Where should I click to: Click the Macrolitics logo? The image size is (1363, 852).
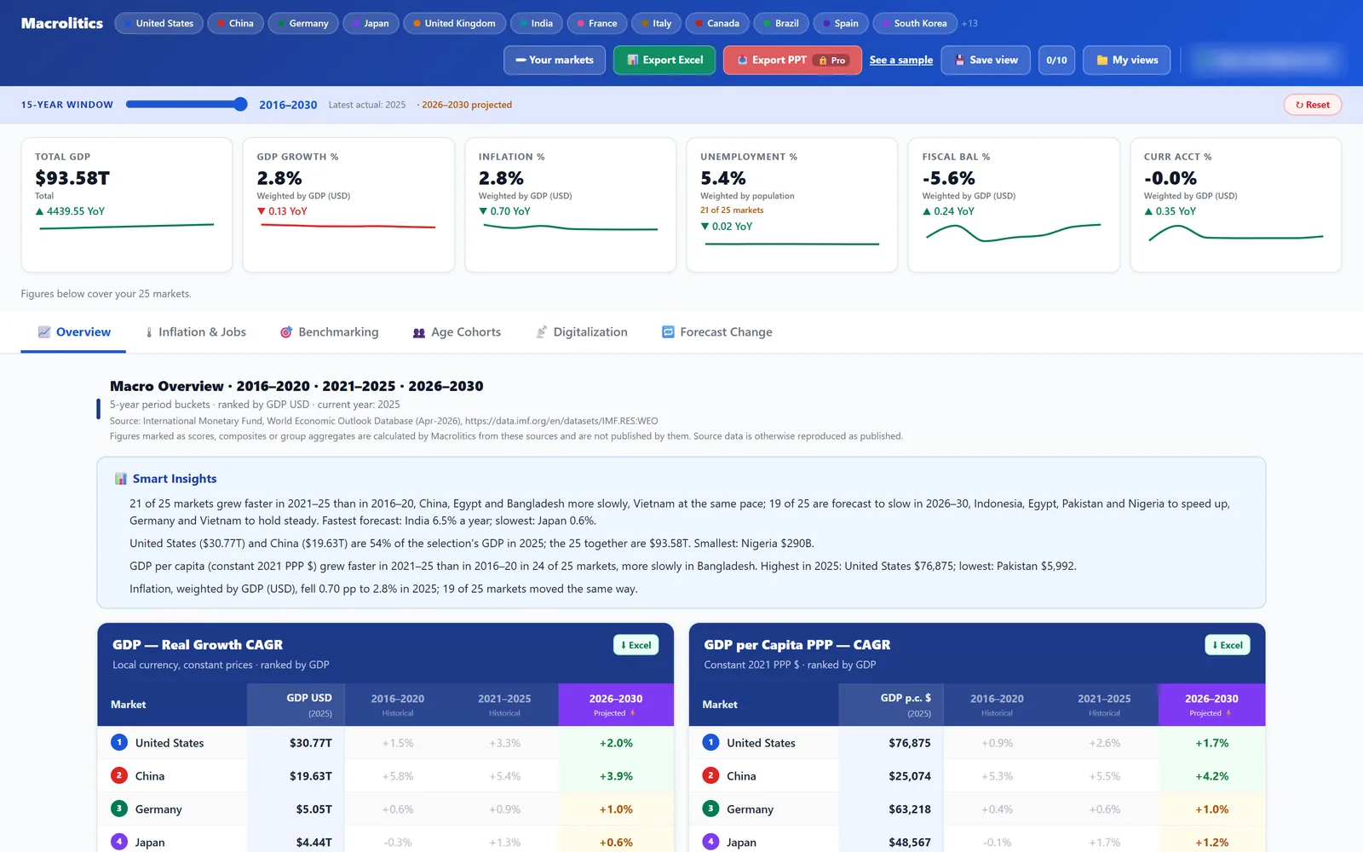click(62, 23)
